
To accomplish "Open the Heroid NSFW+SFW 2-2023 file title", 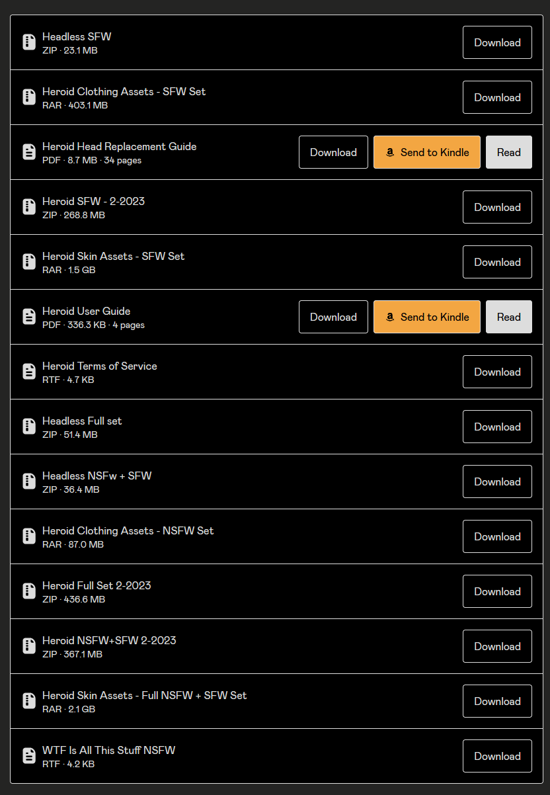I will (x=109, y=640).
